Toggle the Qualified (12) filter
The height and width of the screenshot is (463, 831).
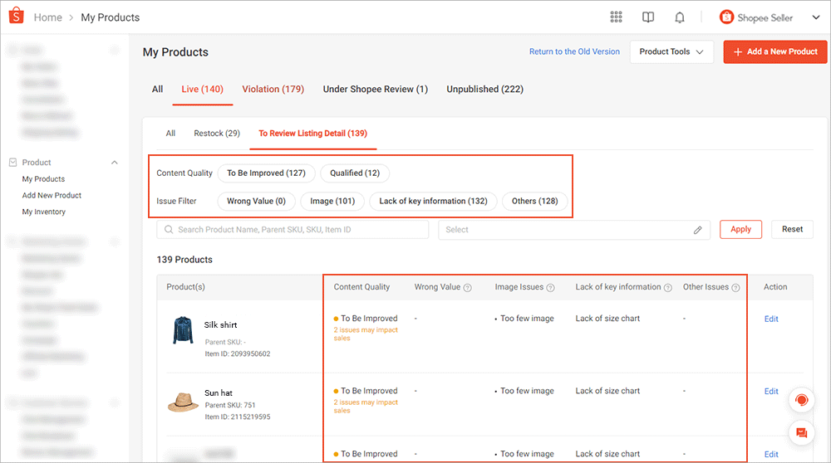pos(355,173)
